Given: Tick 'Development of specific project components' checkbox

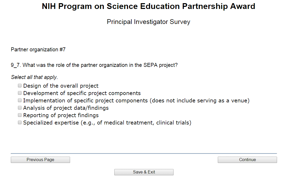Looking at the screenshot, I should (x=20, y=93).
